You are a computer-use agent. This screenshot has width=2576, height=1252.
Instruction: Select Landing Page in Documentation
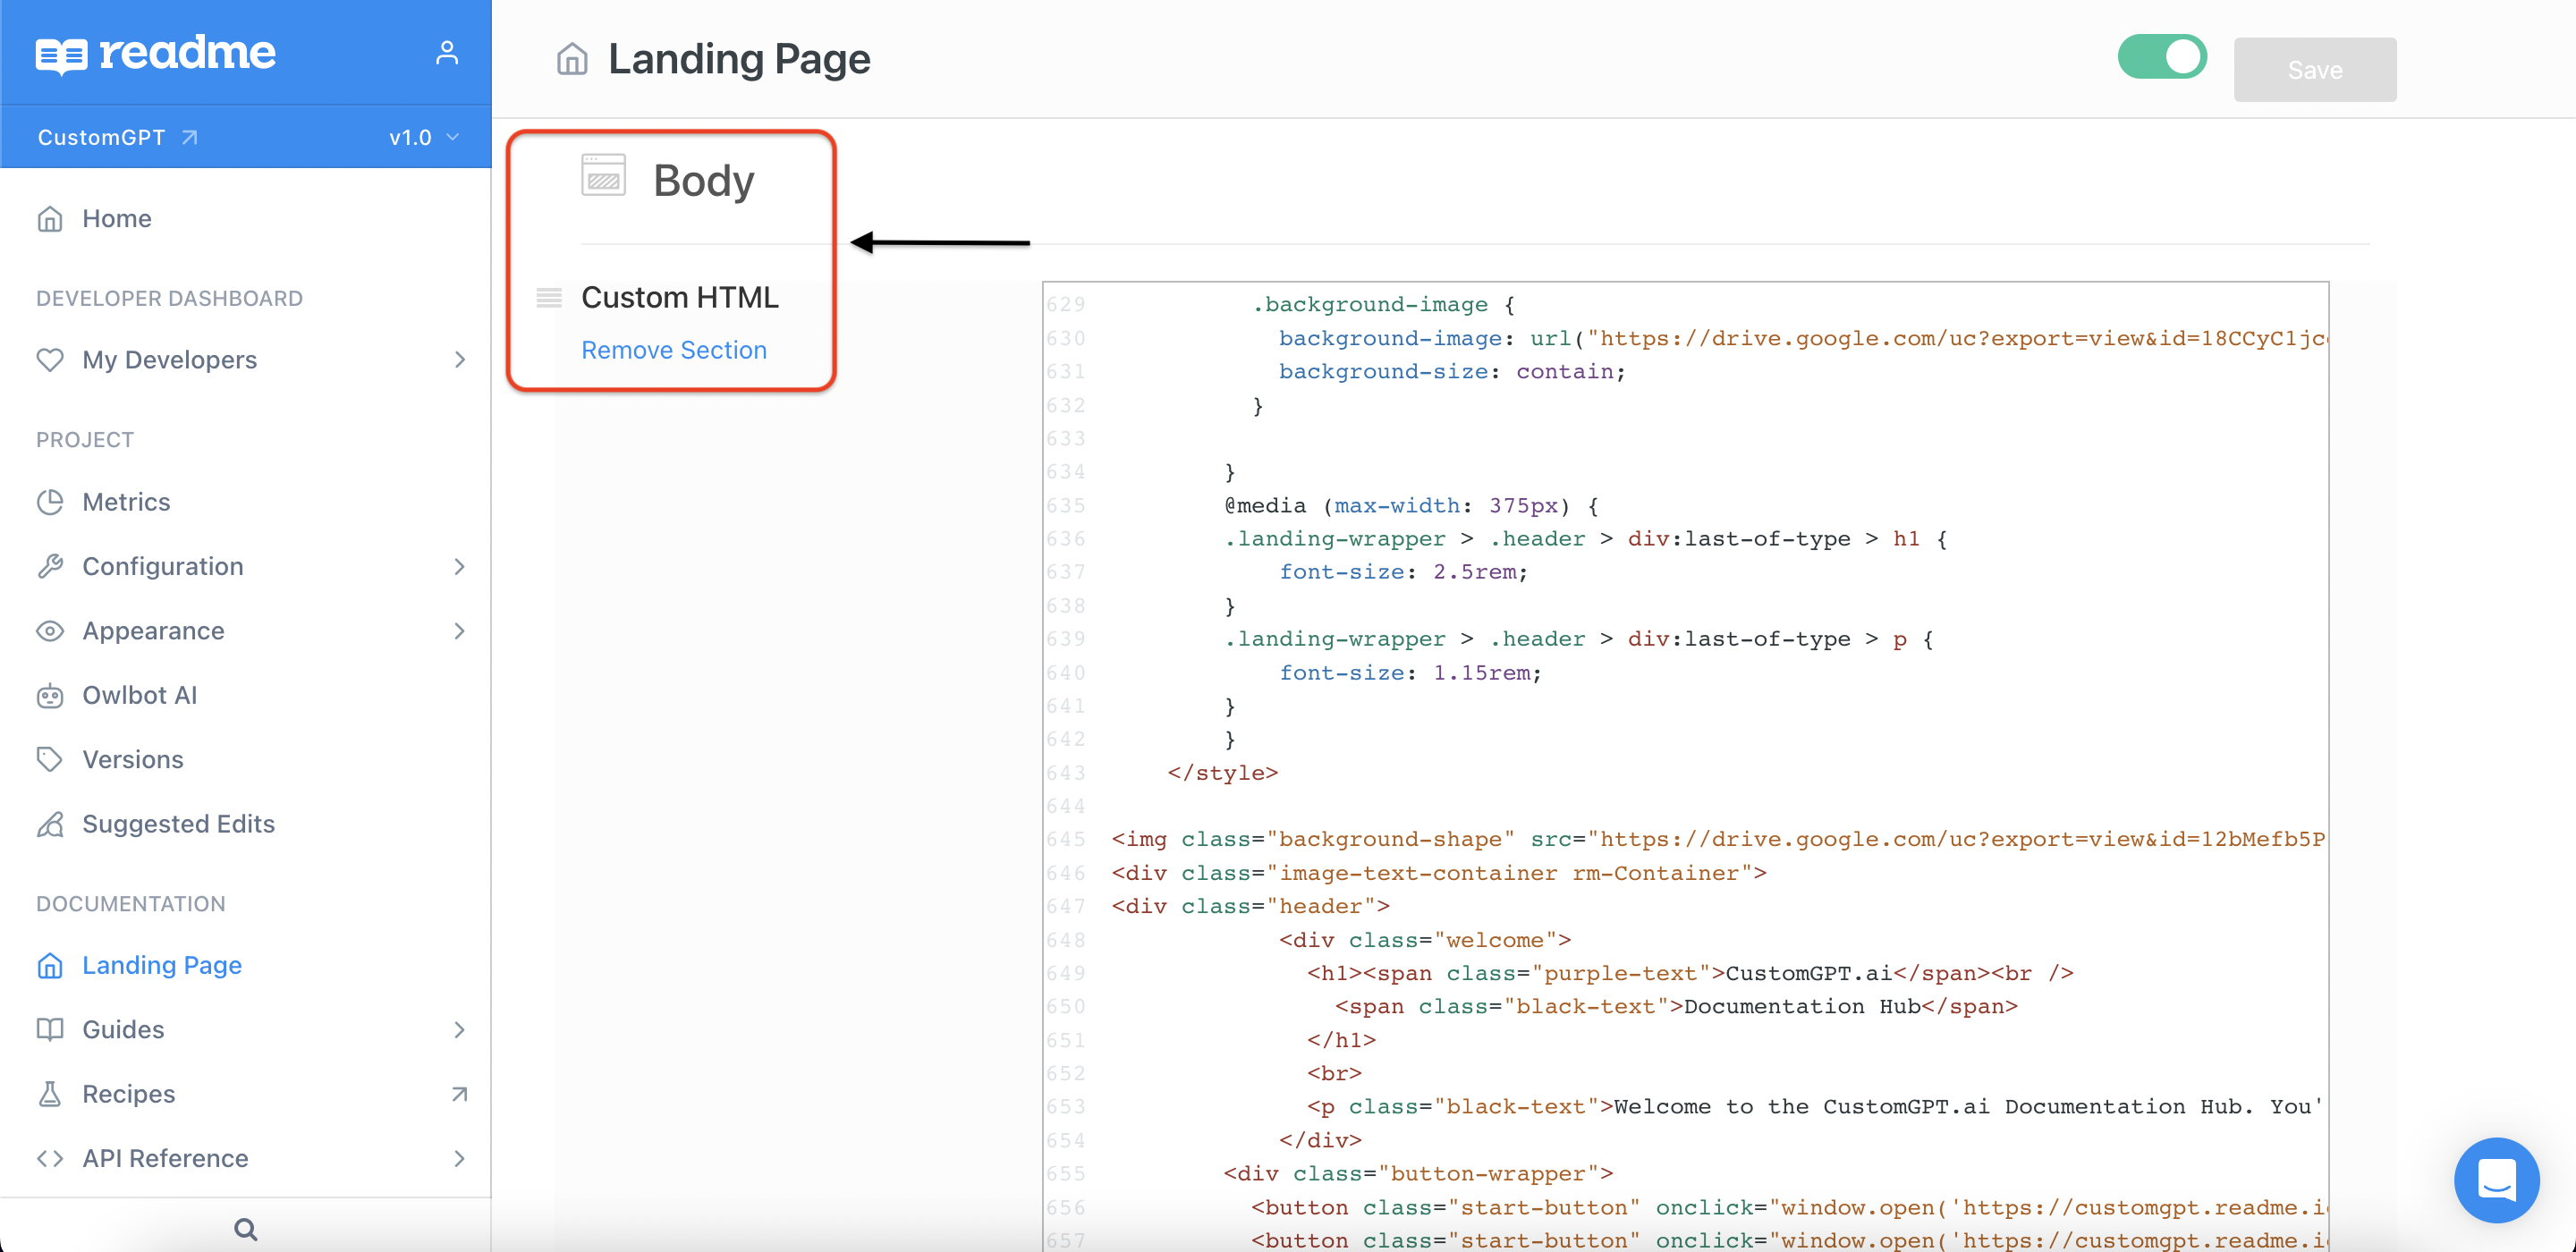(x=161, y=965)
